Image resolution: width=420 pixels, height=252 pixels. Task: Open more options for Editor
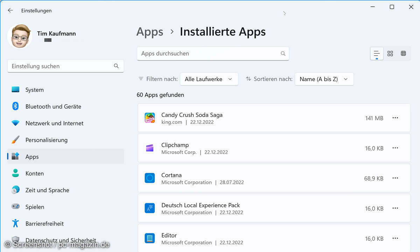395,238
